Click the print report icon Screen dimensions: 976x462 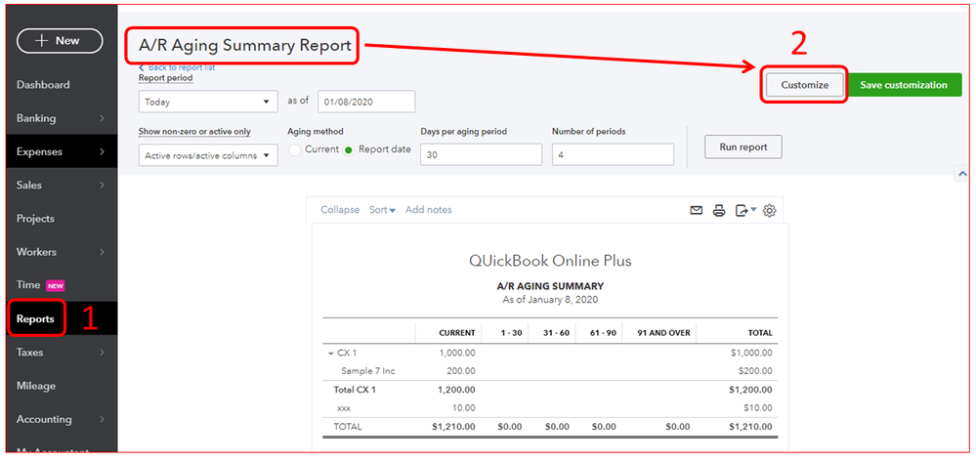719,210
